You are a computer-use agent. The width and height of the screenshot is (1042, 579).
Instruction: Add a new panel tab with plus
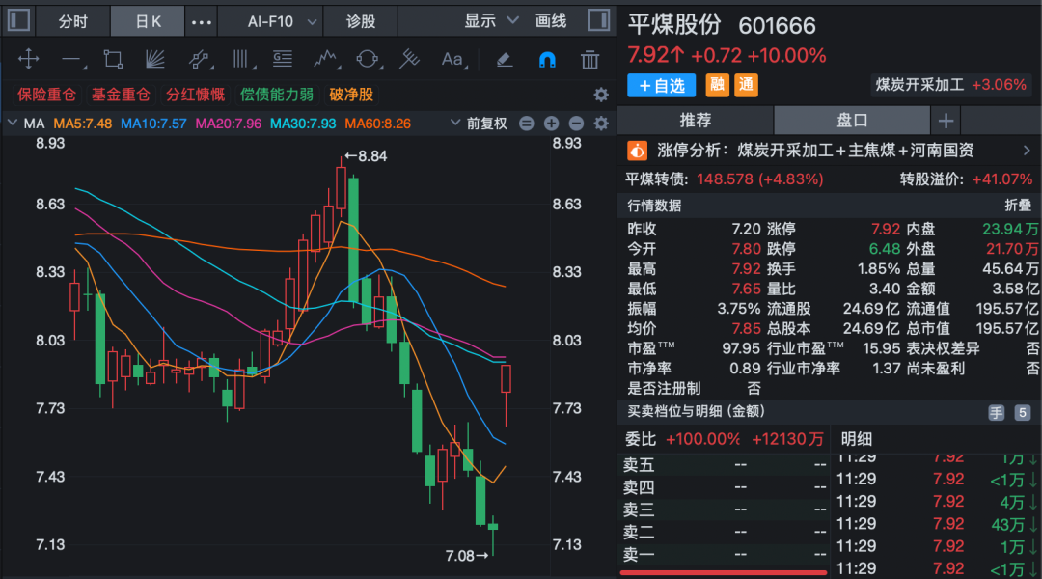click(946, 121)
